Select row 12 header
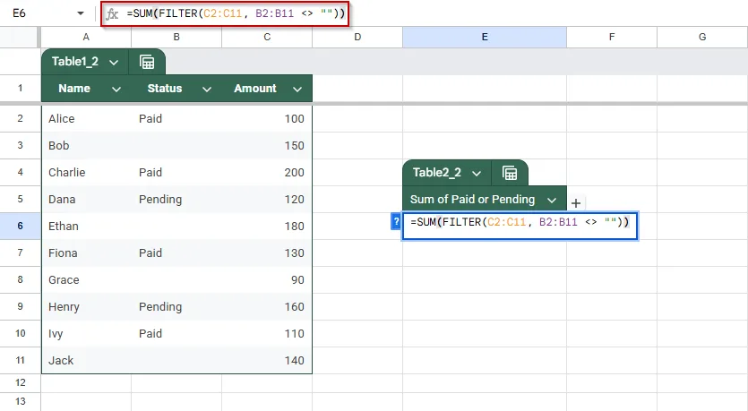Screen dimensions: 748x411 (20, 383)
